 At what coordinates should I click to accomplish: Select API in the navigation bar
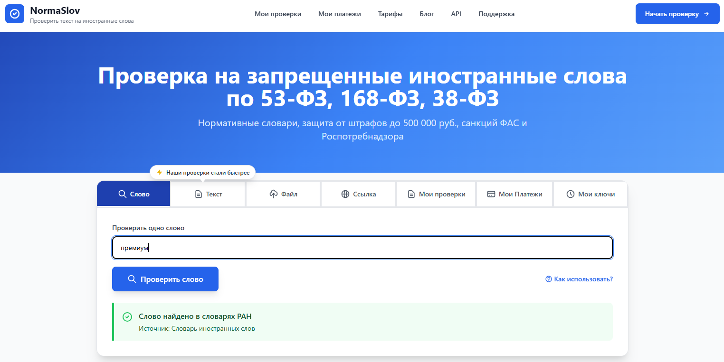[x=456, y=14]
